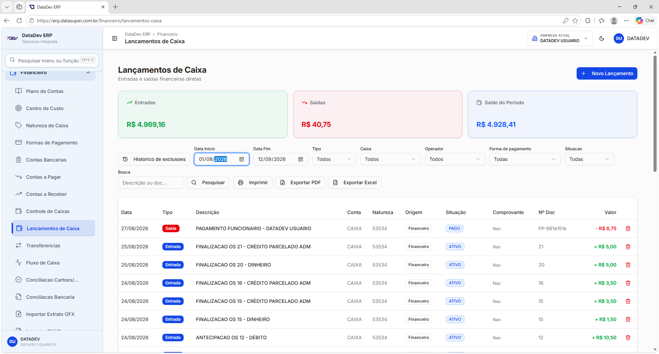This screenshot has width=659, height=354.
Task: Open Caixa filter dropdown
Action: [390, 159]
